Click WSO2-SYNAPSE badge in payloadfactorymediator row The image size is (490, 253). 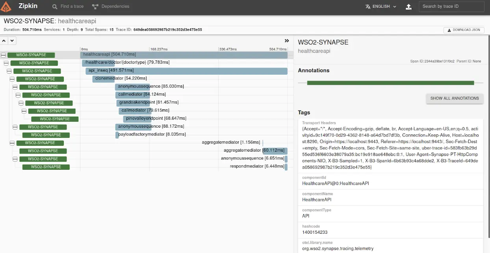(46, 135)
